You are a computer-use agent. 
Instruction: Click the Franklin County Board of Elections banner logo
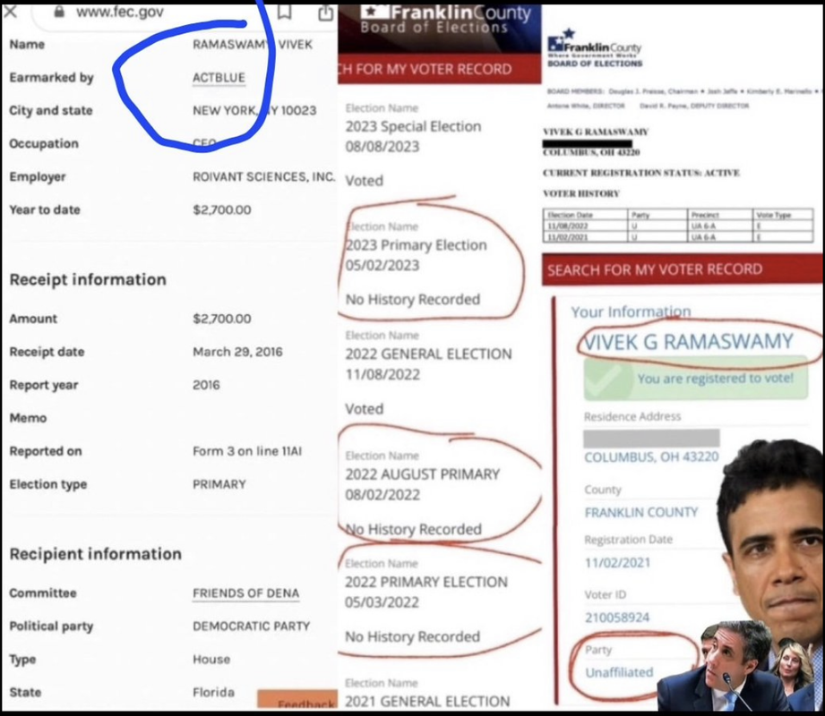[446, 19]
